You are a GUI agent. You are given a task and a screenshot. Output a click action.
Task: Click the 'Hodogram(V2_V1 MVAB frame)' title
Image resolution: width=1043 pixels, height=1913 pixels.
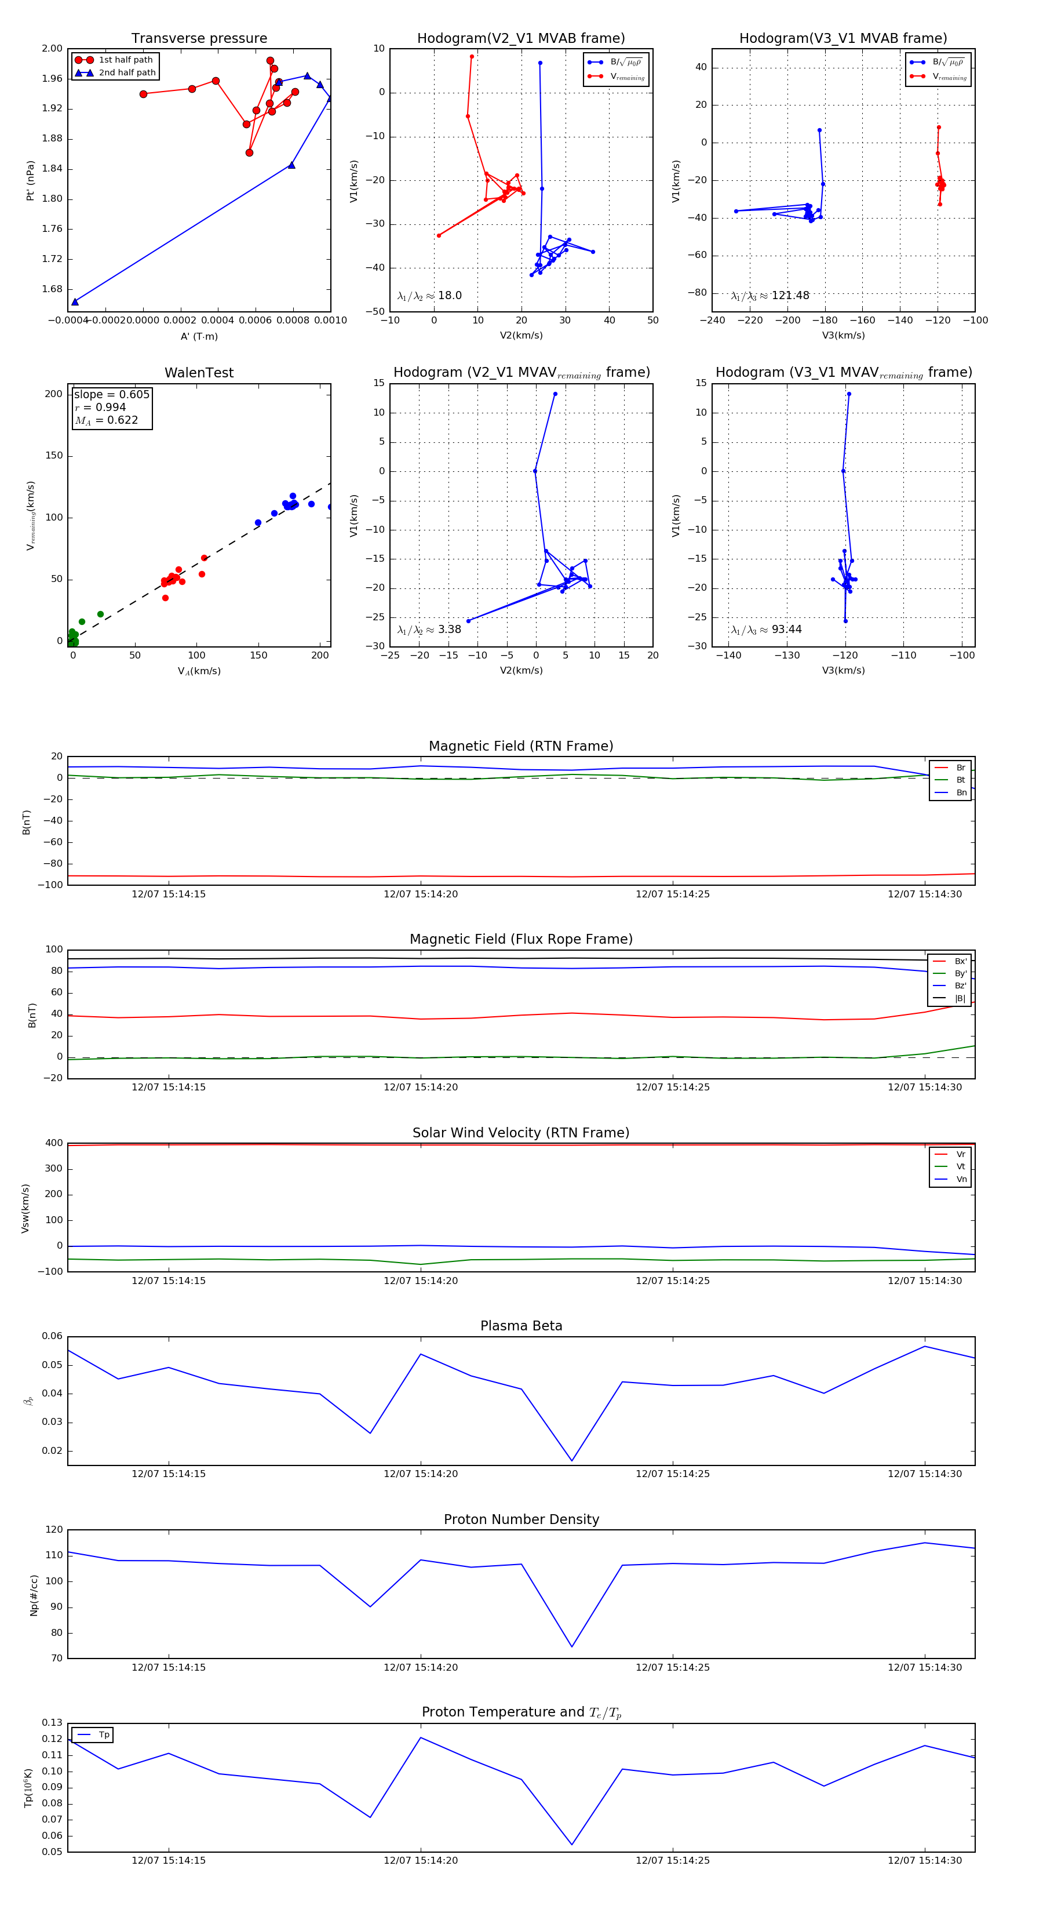coord(520,39)
